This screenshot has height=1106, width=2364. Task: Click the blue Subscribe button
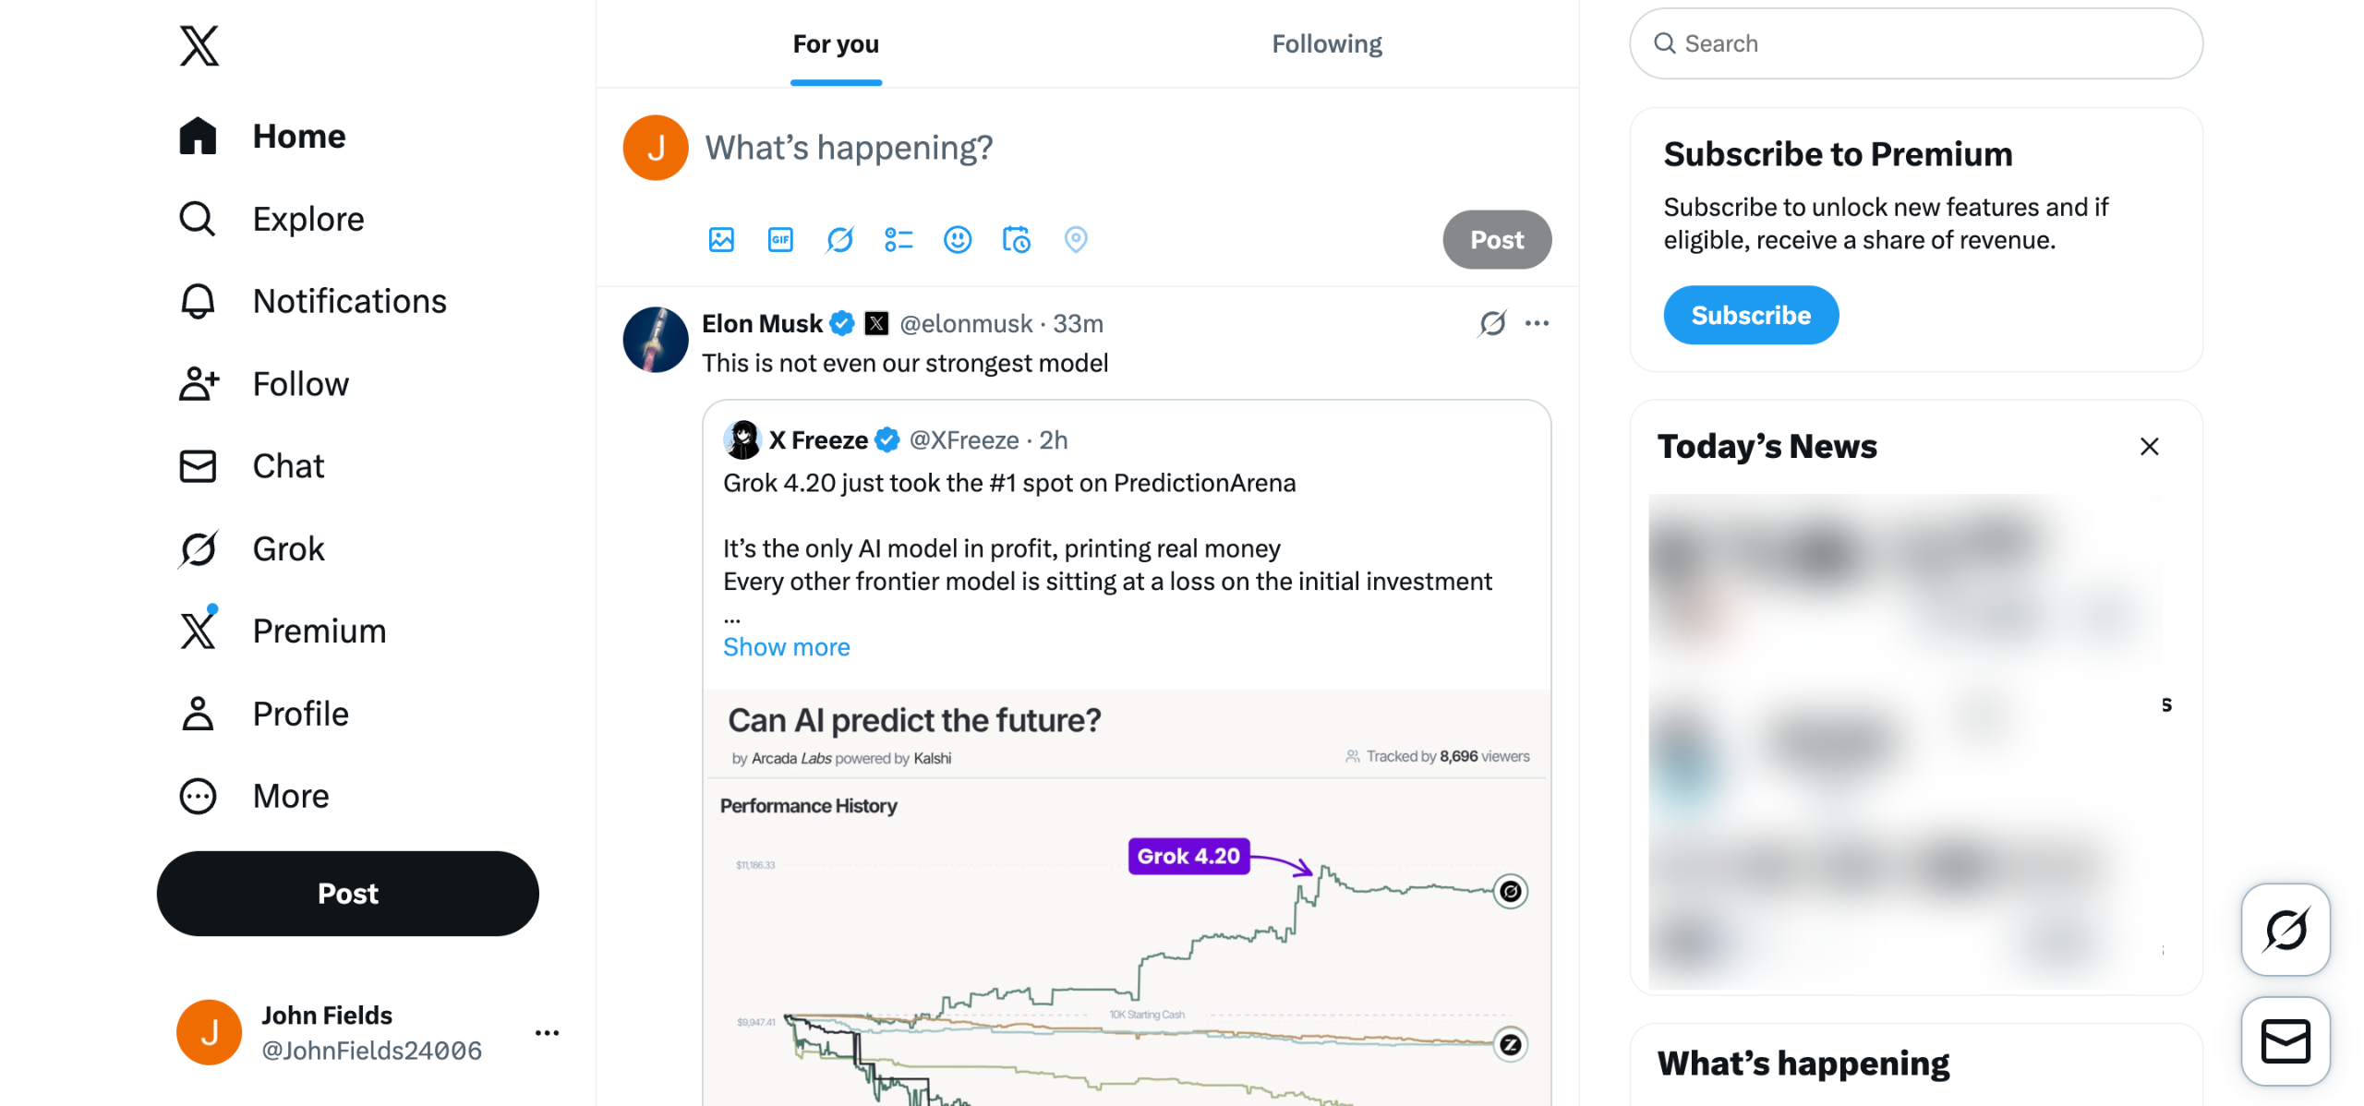tap(1750, 315)
